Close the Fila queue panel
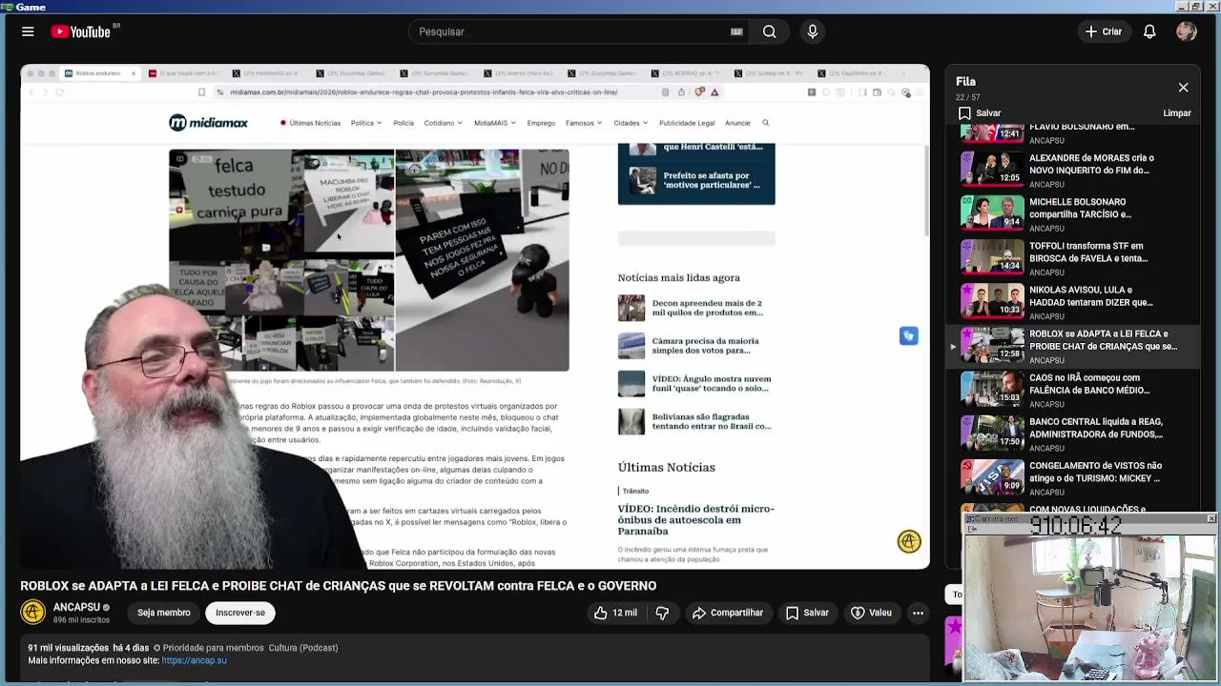Screen dimensions: 1221x686 [x=1183, y=88]
